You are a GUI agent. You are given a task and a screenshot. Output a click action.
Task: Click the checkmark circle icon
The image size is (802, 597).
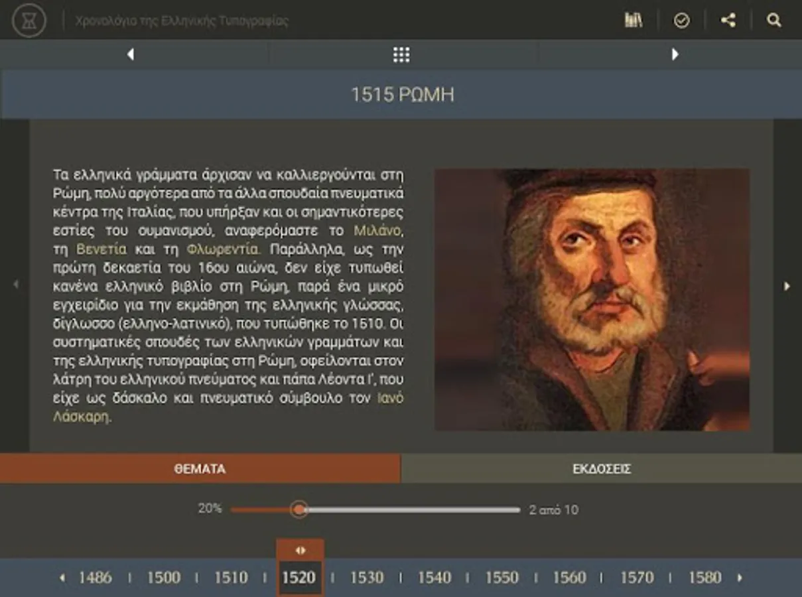pyautogui.click(x=681, y=21)
